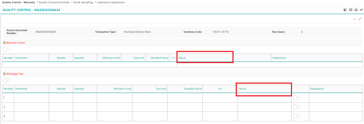Screen dimensions: 364x124
Task: Print the quality control document
Action: click(356, 10)
